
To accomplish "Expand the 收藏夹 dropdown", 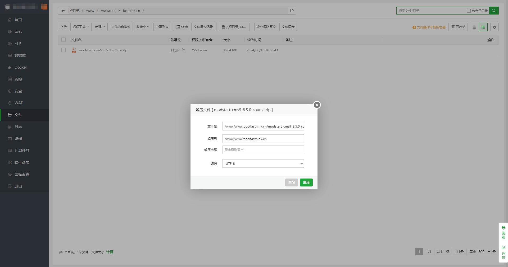I will (x=143, y=27).
